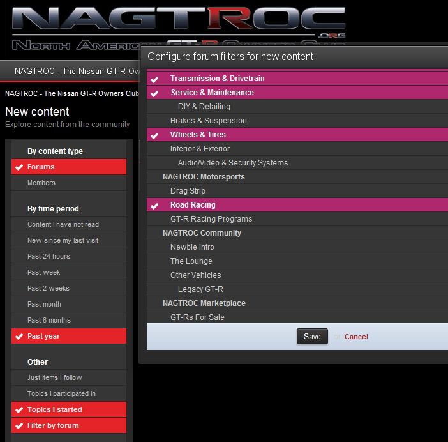This screenshot has width=448, height=442.
Task: Select the Legacy GT-R forum
Action: click(x=297, y=289)
